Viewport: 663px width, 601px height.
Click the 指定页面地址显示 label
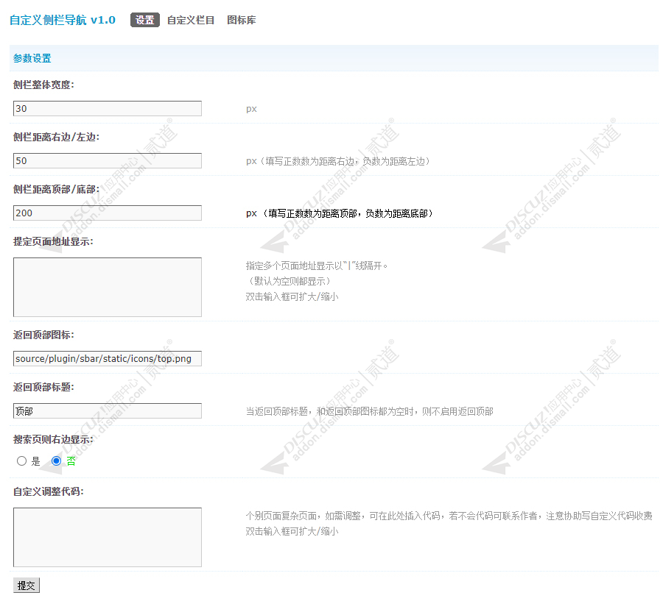53,241
